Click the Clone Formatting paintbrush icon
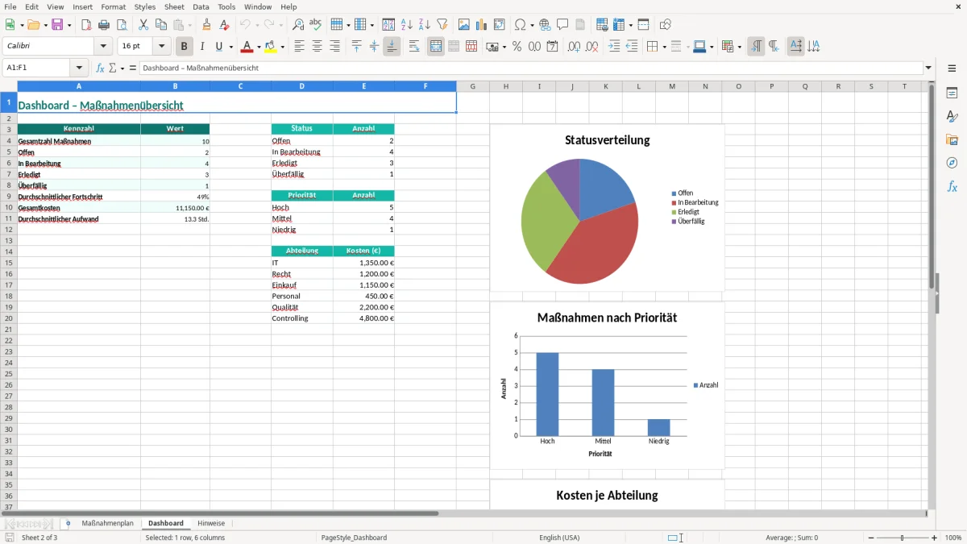967x544 pixels. pyautogui.click(x=206, y=25)
